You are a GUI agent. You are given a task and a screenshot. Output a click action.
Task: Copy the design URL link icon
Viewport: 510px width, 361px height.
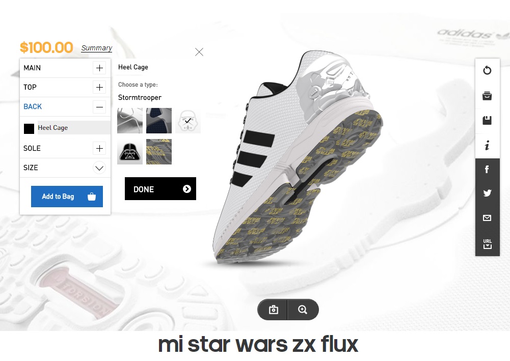[x=487, y=244]
